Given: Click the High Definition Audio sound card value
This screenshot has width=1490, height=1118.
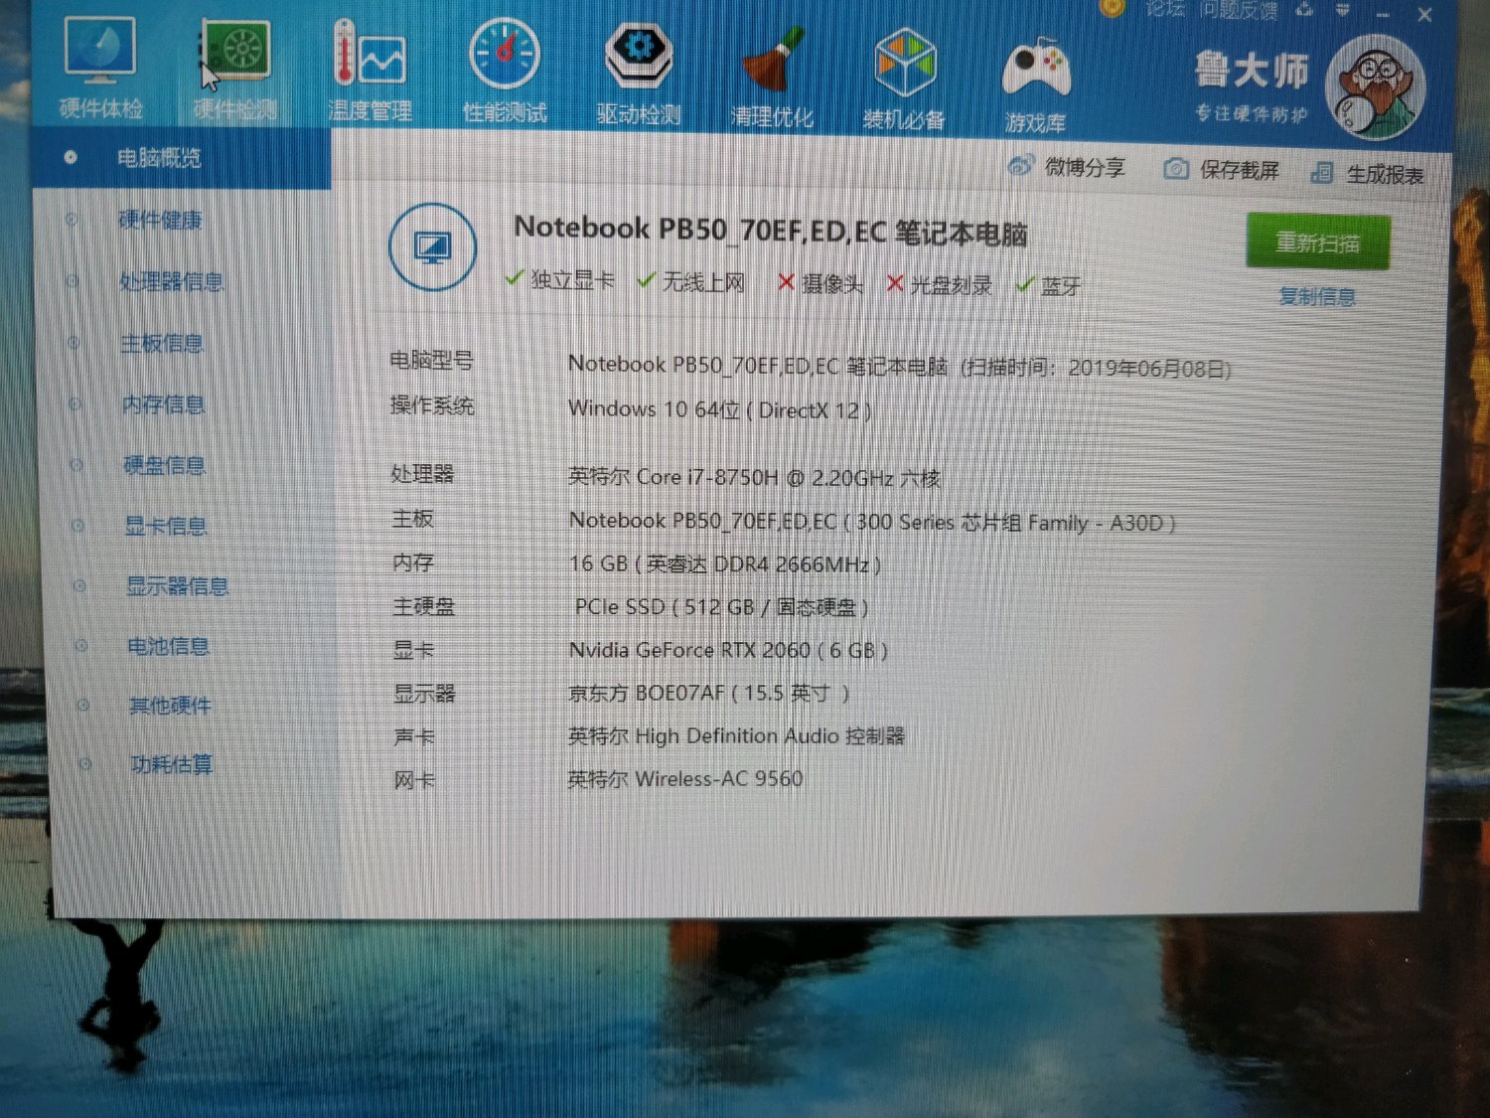Looking at the screenshot, I should [736, 735].
